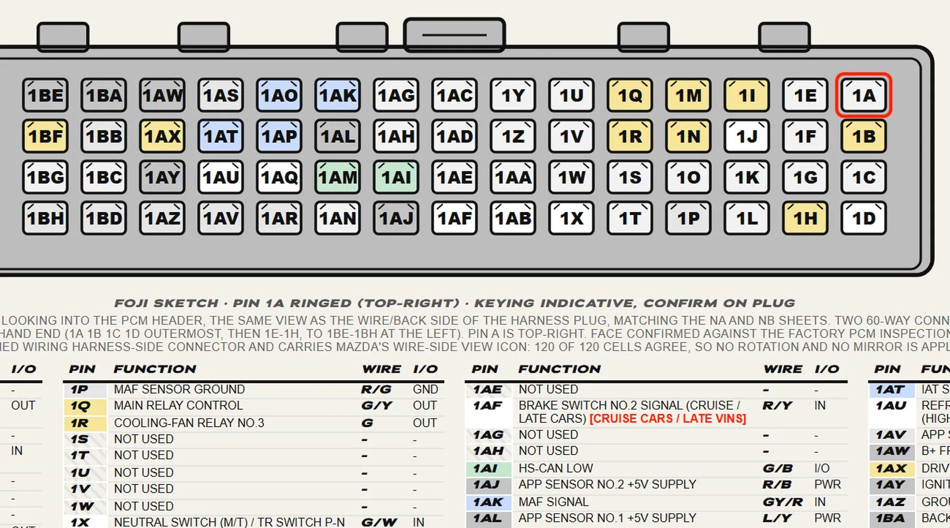
Task: Select the 1AK pin label in the table
Action: [x=488, y=502]
